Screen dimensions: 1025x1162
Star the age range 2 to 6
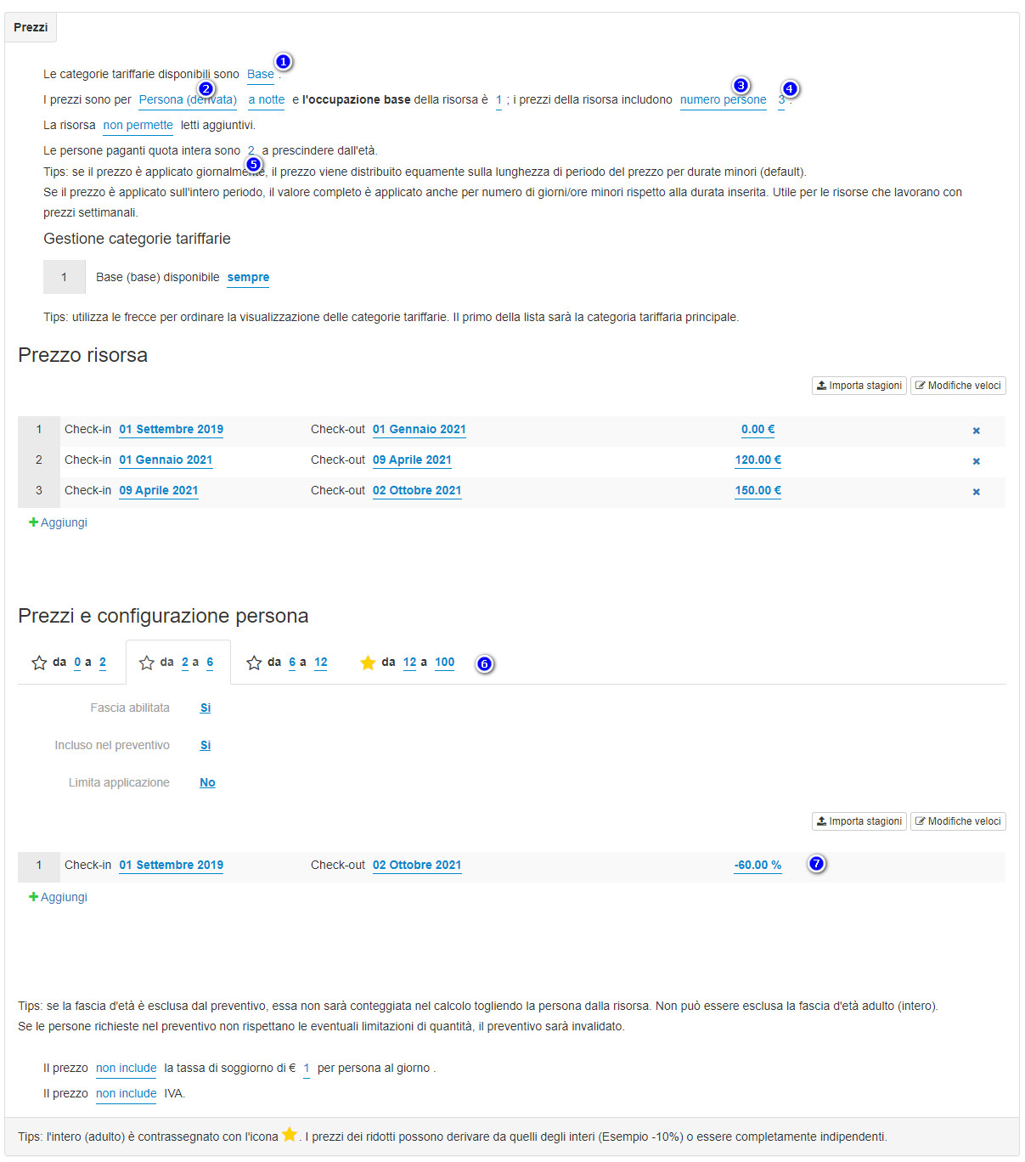(147, 663)
